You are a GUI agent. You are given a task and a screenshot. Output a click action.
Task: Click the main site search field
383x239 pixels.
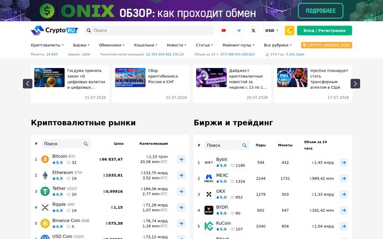(x=149, y=30)
